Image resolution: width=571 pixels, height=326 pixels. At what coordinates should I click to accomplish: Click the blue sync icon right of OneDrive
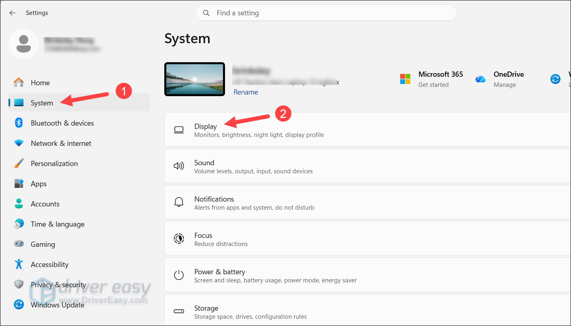point(556,79)
